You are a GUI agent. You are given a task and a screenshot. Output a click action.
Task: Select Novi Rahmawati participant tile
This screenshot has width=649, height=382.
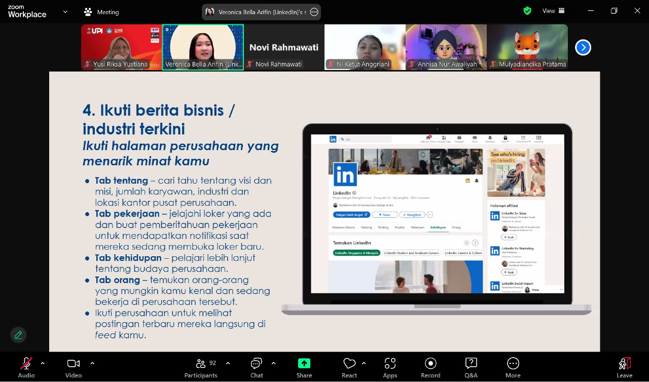[x=284, y=47]
